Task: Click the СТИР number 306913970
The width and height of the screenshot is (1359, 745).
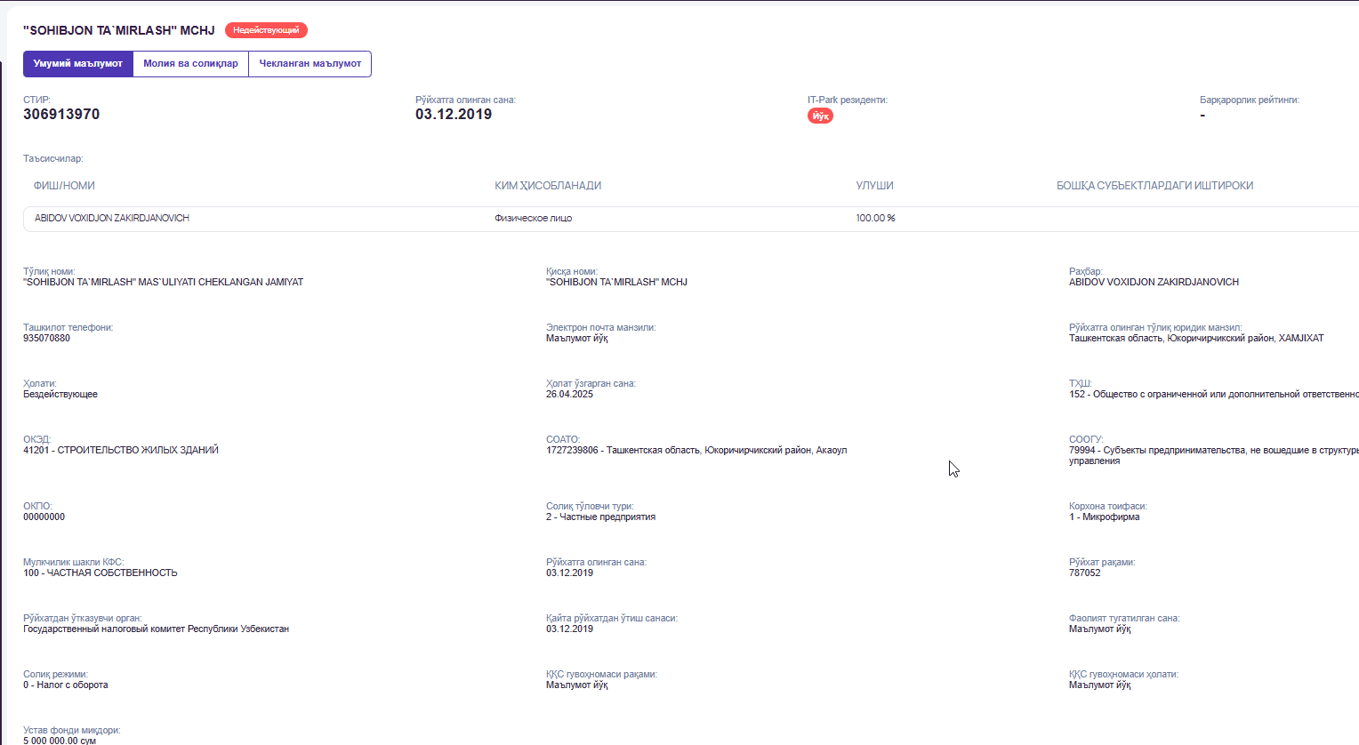Action: coord(61,115)
